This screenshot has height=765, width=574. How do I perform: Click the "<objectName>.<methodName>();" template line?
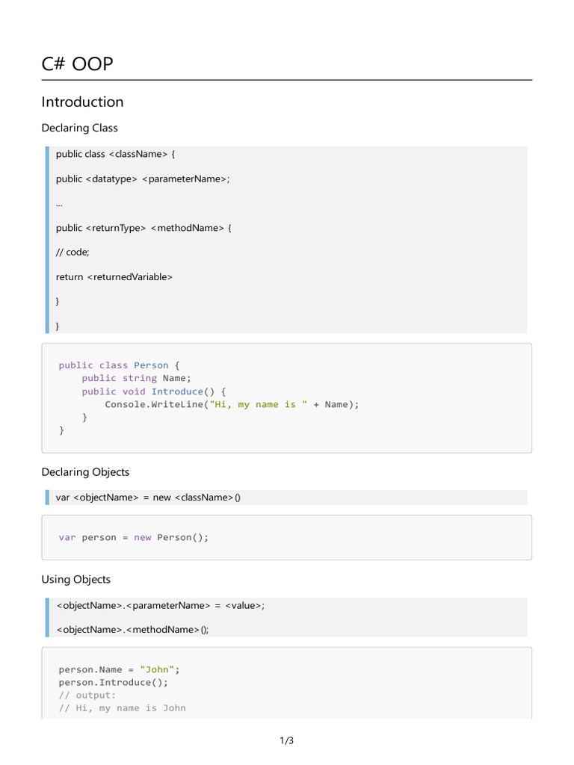pyautogui.click(x=132, y=630)
